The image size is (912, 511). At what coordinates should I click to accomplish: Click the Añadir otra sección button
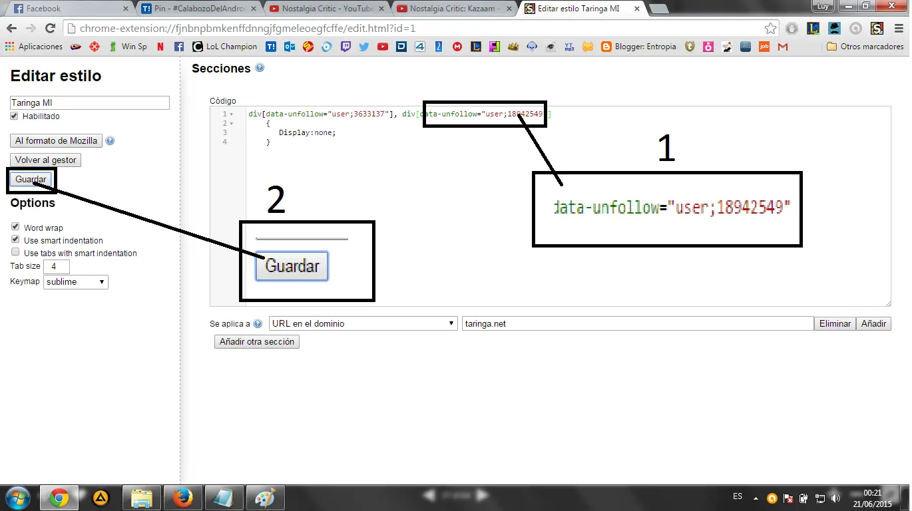pyautogui.click(x=257, y=341)
